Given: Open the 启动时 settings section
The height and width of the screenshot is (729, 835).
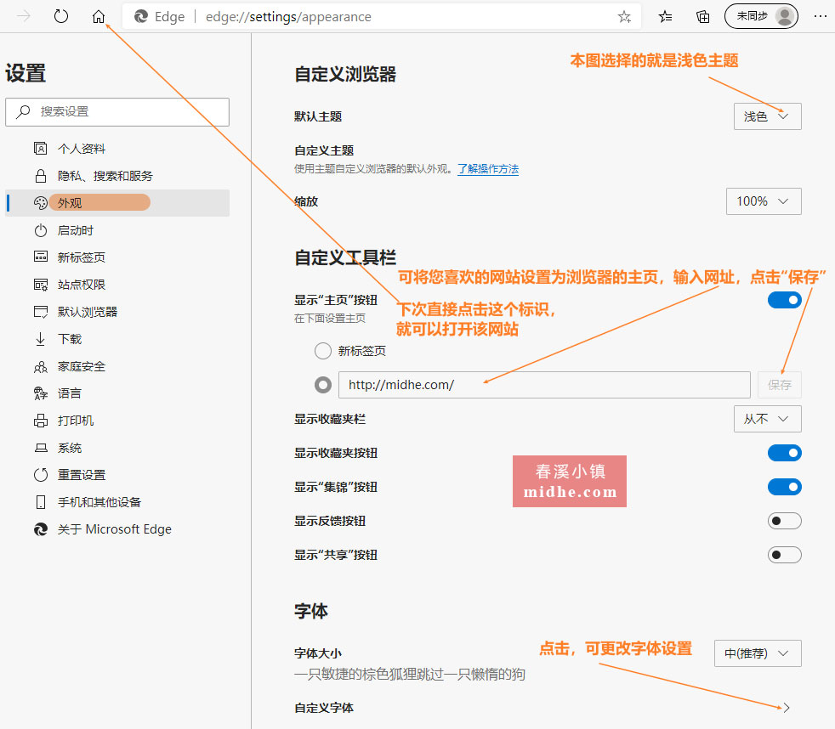Looking at the screenshot, I should point(117,230).
